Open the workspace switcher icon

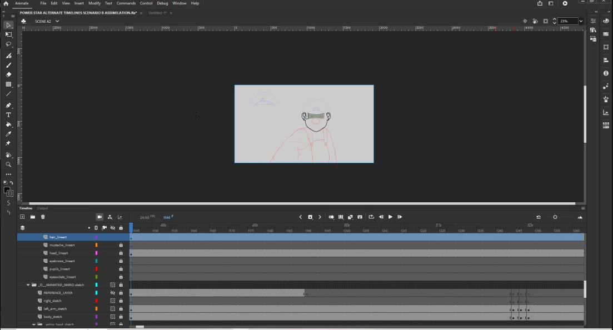click(551, 3)
